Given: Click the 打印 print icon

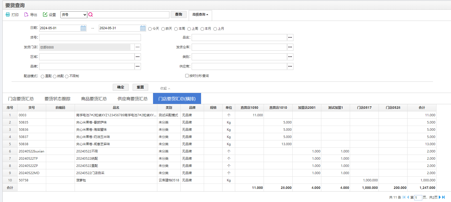Looking at the screenshot, I should (8, 14).
